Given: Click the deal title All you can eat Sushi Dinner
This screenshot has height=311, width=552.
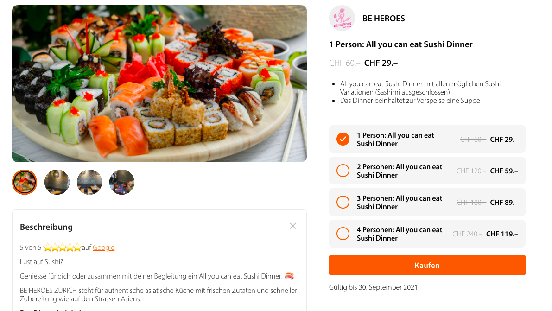Looking at the screenshot, I should pyautogui.click(x=401, y=44).
